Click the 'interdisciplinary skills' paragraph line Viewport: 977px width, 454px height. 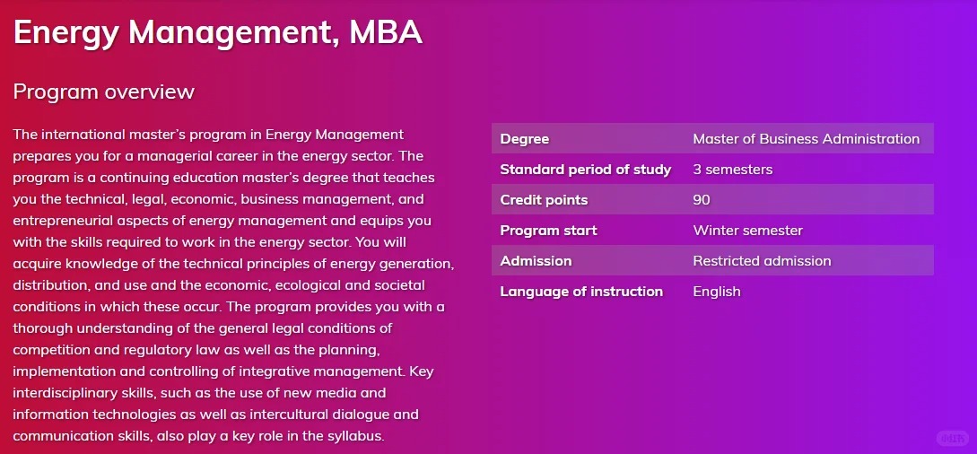tap(199, 393)
